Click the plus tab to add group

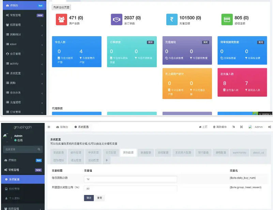(106, 160)
